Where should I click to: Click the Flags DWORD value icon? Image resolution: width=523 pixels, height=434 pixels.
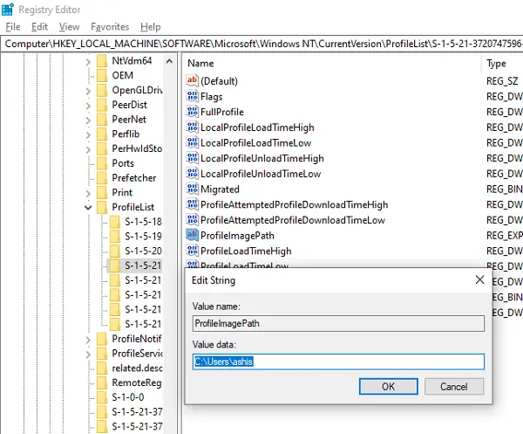[192, 96]
